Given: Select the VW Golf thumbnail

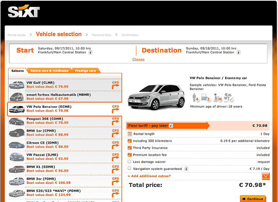Looking at the screenshot, I should click(x=17, y=85).
